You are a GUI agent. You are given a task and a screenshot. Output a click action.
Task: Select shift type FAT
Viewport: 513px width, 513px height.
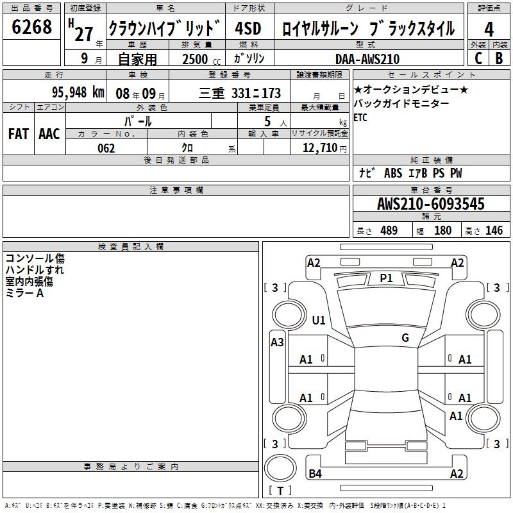pyautogui.click(x=19, y=134)
